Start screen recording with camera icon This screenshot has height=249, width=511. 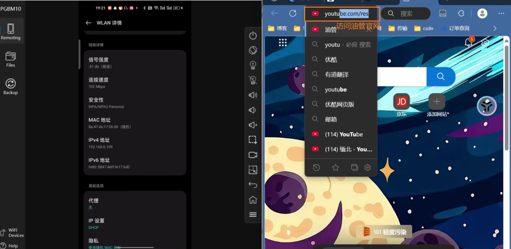click(x=253, y=155)
